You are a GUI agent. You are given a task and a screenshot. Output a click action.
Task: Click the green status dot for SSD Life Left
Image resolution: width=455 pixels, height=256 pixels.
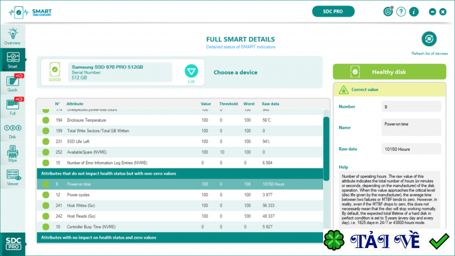click(x=46, y=142)
